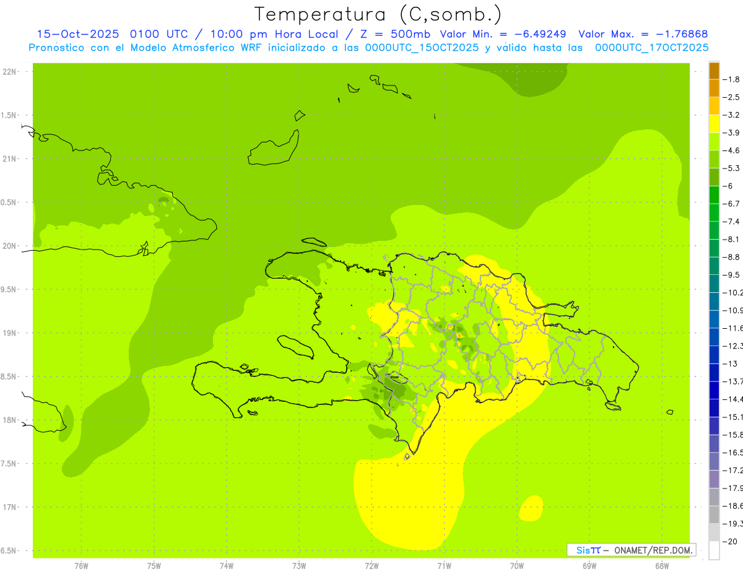743x574 pixels.
Task: Click the "-2.5" colorbar value
Action: click(732, 97)
